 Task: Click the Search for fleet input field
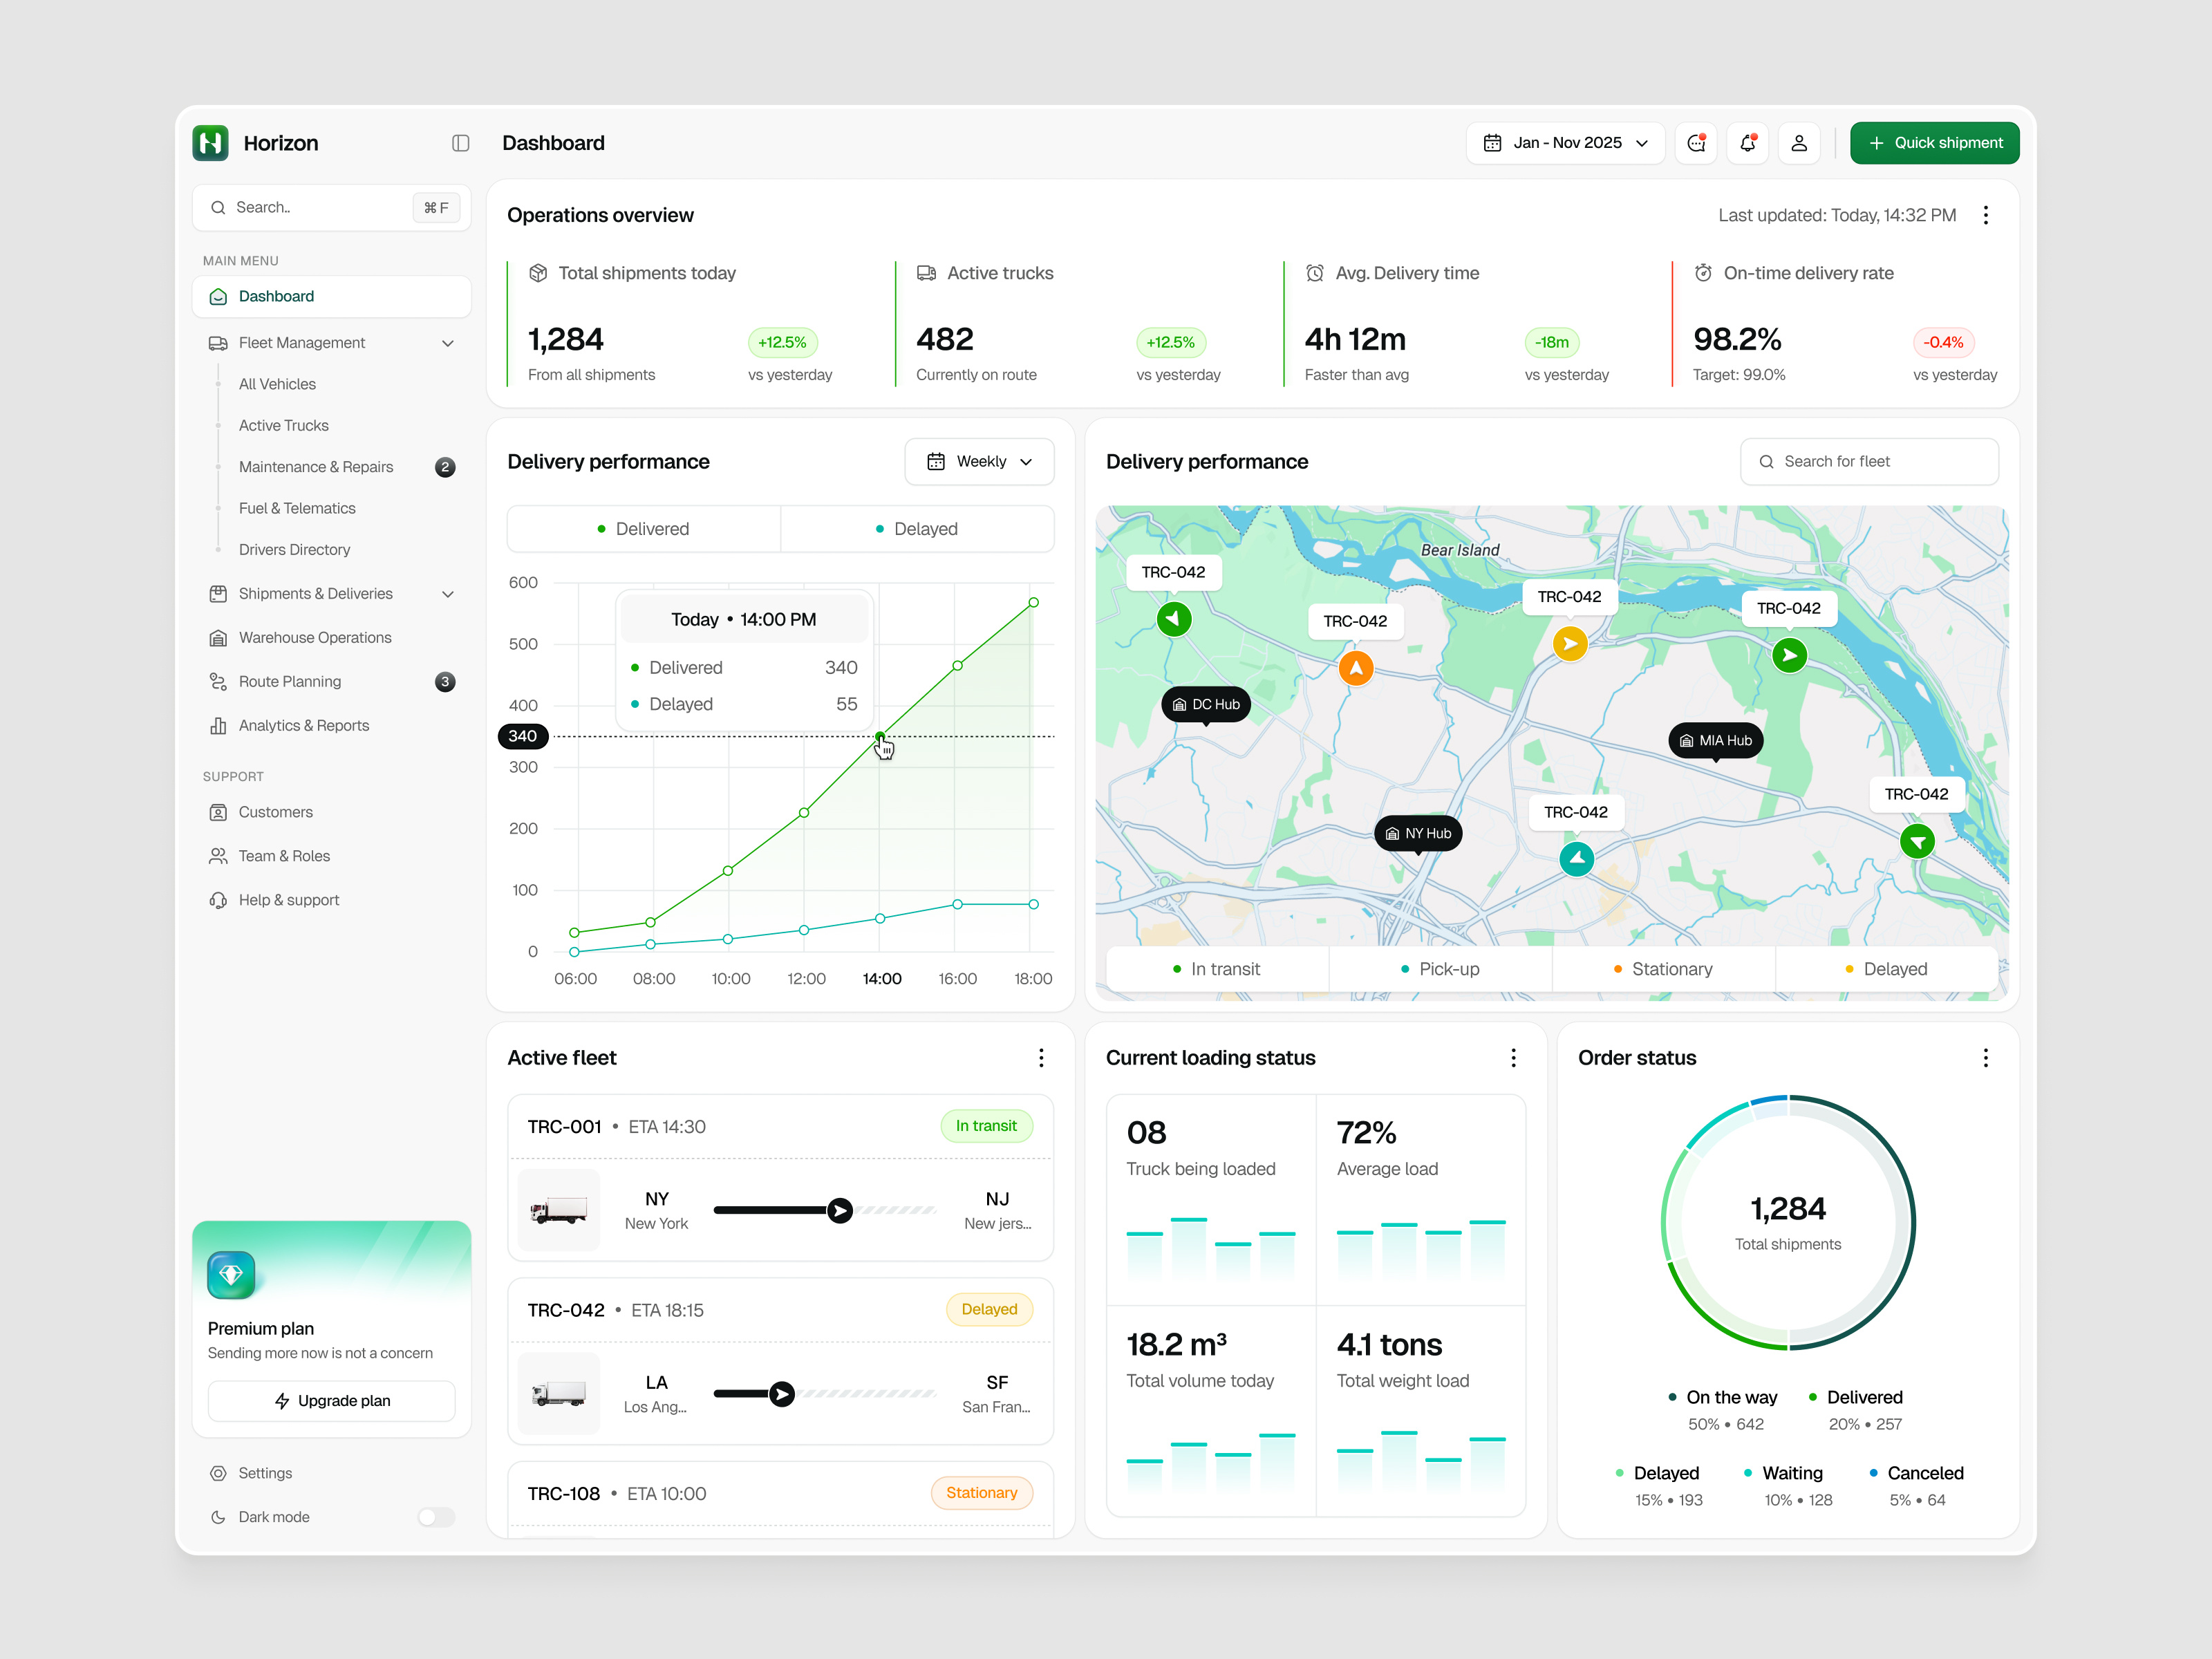[1868, 461]
